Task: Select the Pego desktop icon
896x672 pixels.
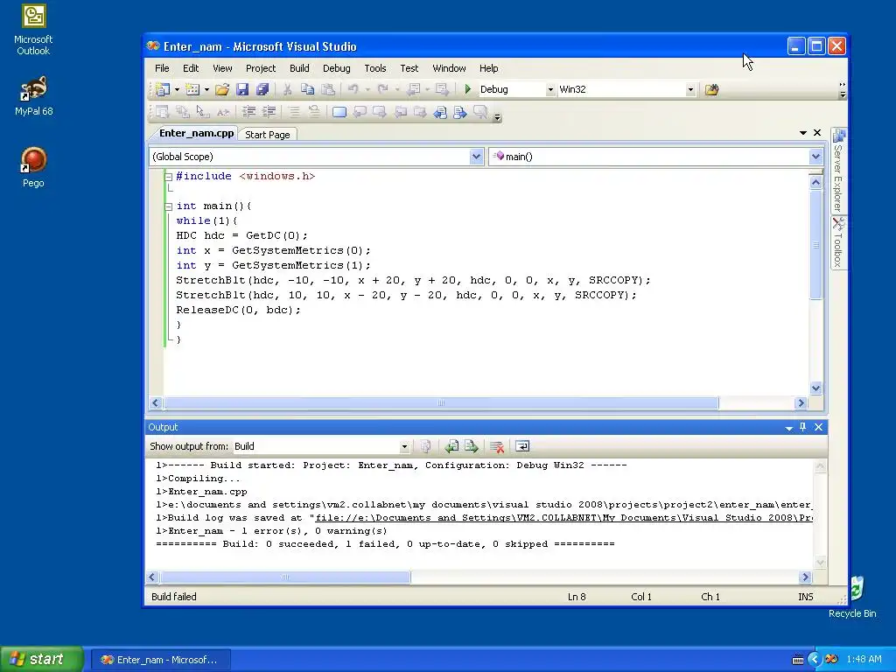Action: pos(33,167)
